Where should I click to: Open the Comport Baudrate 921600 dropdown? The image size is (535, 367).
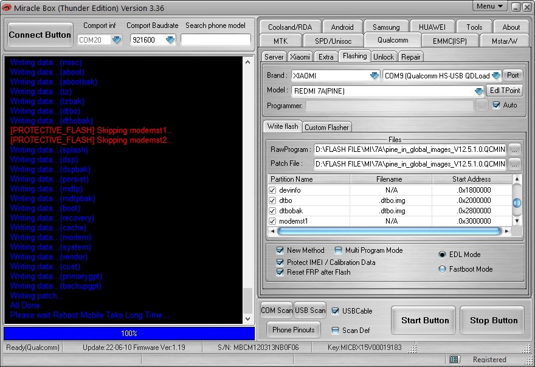170,40
